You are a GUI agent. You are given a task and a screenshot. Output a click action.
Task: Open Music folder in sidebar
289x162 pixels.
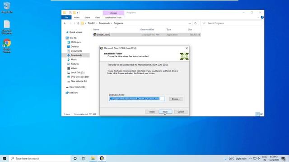74,59
